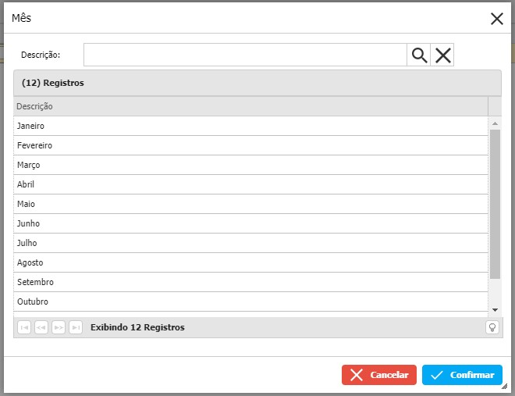Go to first page of records
Image resolution: width=515 pixels, height=396 pixels.
(24, 327)
